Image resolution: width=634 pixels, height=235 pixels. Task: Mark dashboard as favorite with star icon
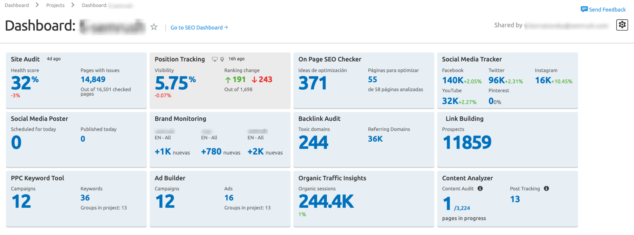pos(154,27)
